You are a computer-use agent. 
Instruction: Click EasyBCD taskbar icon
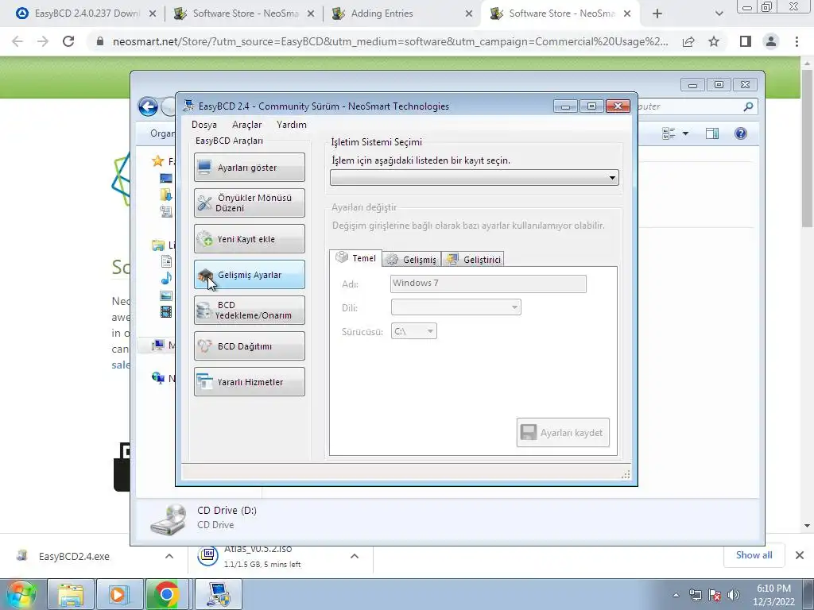pyautogui.click(x=218, y=594)
